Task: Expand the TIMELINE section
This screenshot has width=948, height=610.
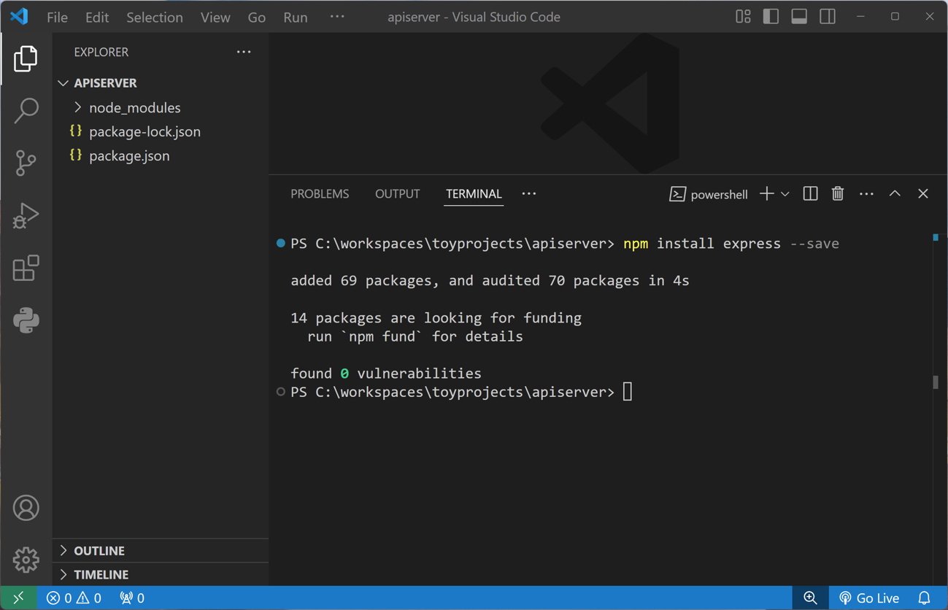Action: pyautogui.click(x=161, y=574)
